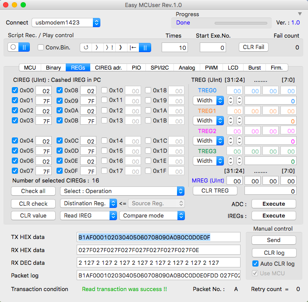The height and width of the screenshot is (302, 308).
Task: Click the MREG decimal value field
Action: pos(270,191)
